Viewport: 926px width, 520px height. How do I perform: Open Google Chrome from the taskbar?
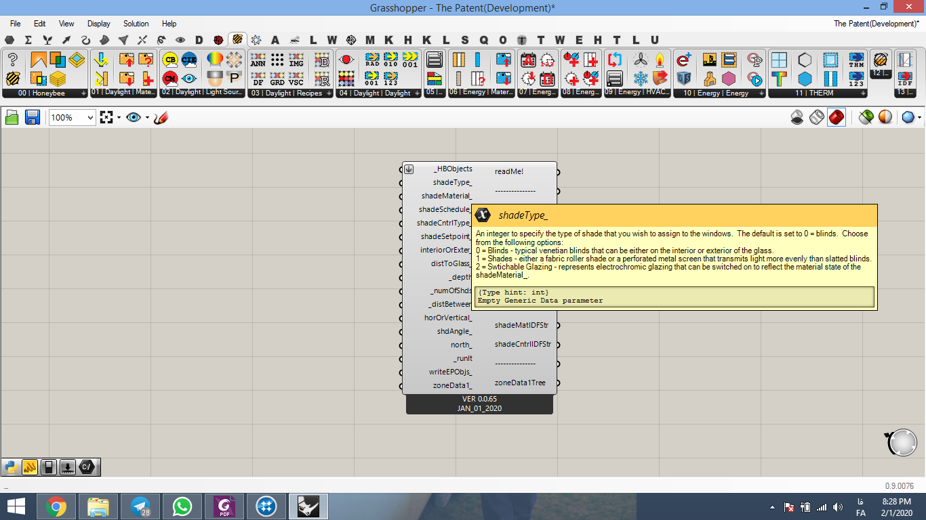[56, 506]
